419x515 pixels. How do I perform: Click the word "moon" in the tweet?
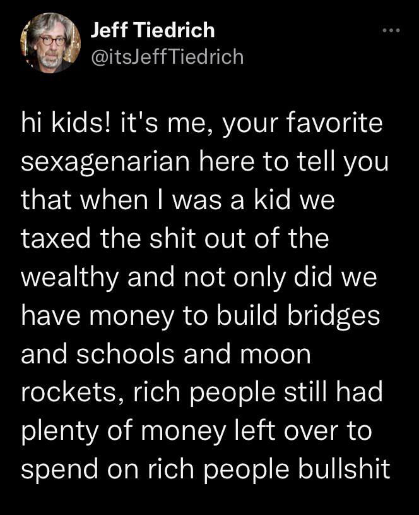click(276, 355)
